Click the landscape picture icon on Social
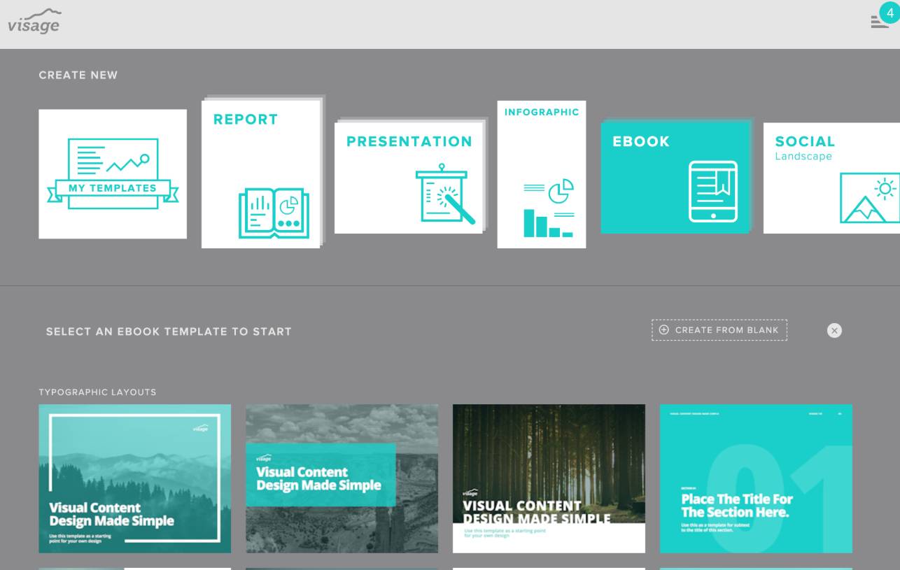 [870, 198]
